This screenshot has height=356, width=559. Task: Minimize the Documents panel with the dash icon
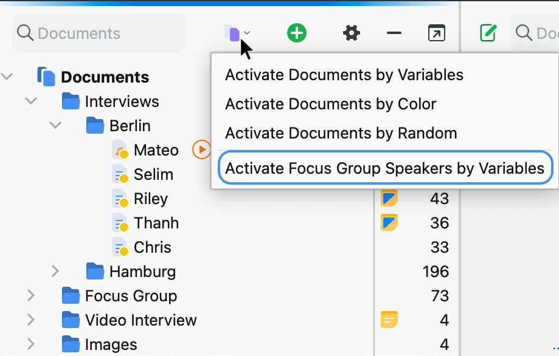pos(394,33)
